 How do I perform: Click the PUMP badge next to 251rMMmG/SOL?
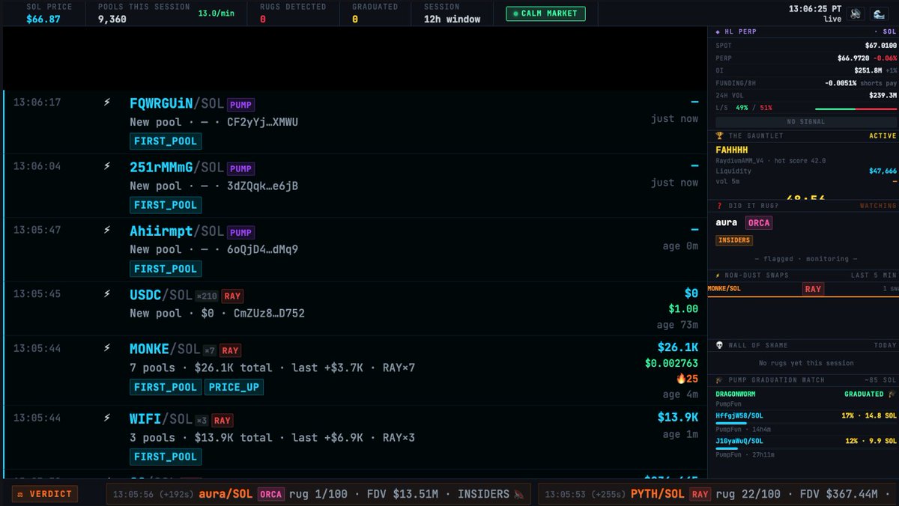[x=241, y=168]
